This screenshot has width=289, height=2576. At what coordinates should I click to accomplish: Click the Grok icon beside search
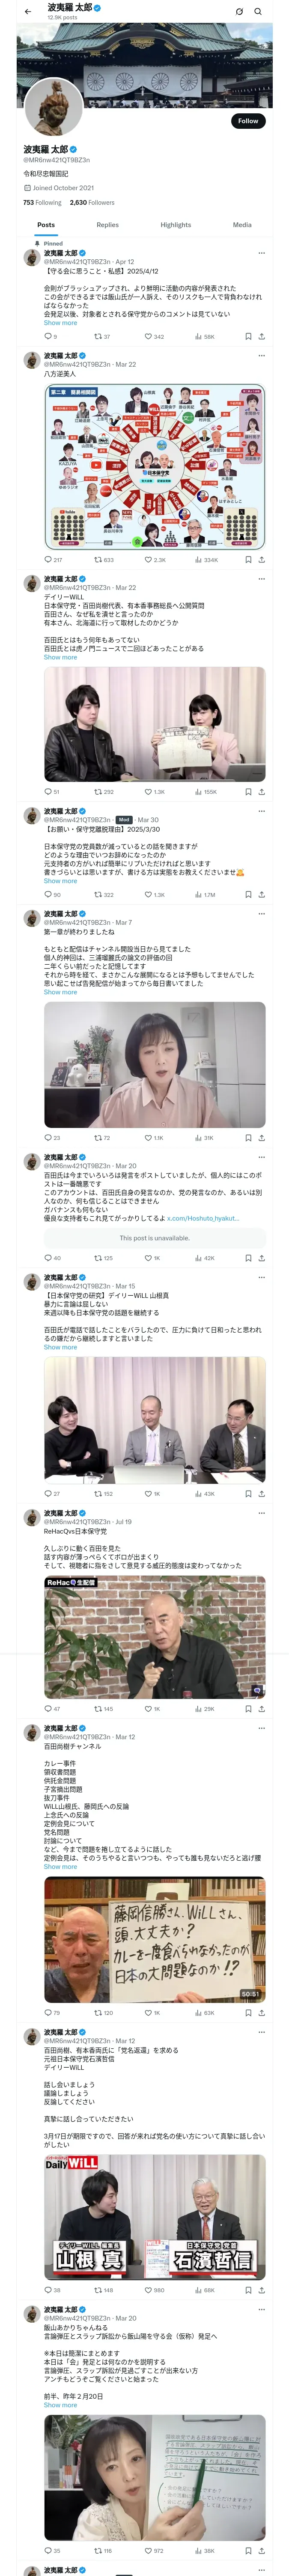(239, 12)
